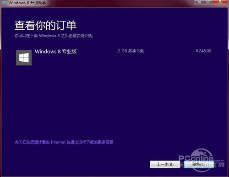Close the Windows 8 upgrade assistant window
Image resolution: width=229 pixels, height=177 pixels.
click(220, 2)
